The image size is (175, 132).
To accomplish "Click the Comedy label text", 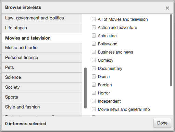I will click(x=105, y=60).
